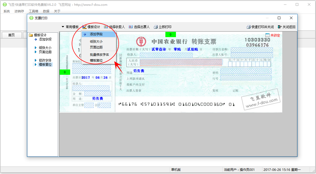This screenshot has height=174, width=316.
Task: Click the stub year value 2017
Action: click(86, 78)
